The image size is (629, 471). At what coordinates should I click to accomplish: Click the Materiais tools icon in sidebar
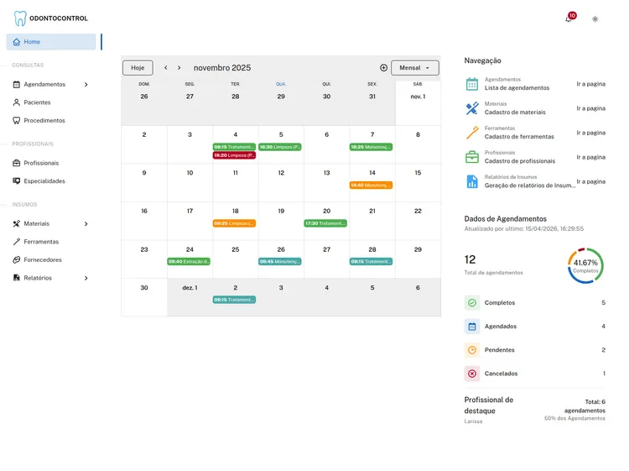click(x=17, y=223)
